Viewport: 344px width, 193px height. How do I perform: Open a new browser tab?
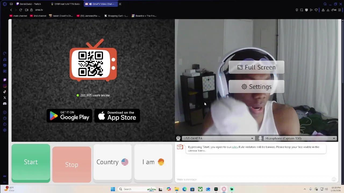tap(120, 4)
